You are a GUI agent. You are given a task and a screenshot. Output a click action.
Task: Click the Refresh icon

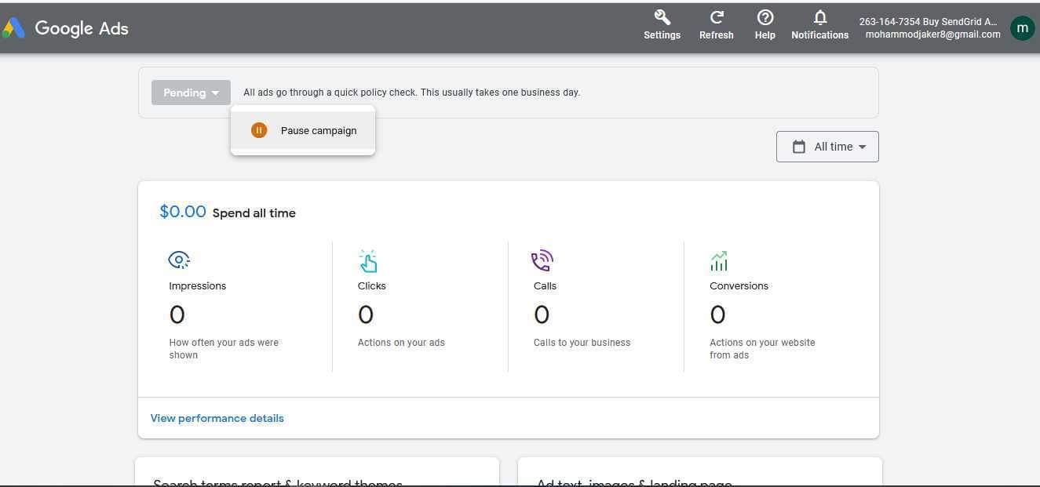(716, 18)
